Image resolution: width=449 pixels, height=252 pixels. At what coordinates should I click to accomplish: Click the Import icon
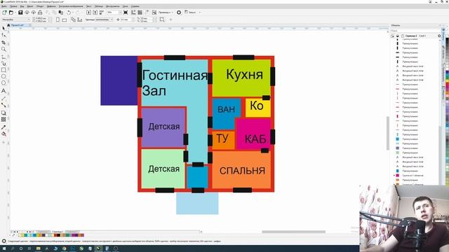[89, 13]
